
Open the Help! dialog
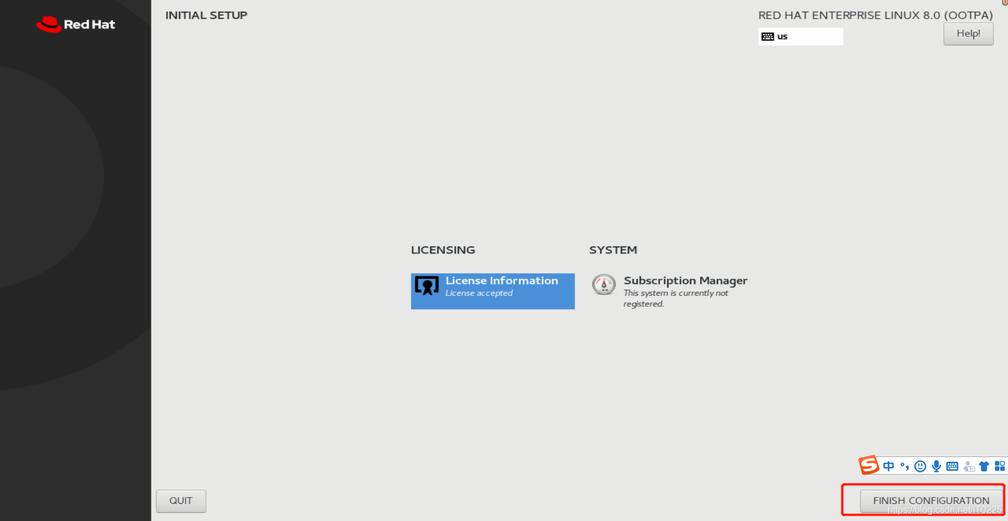tap(968, 33)
